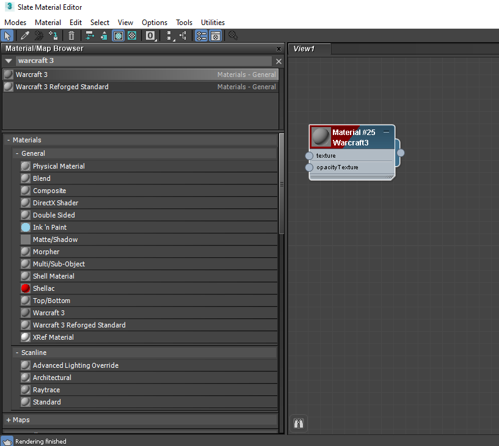Toggle the Parameter Editor panel button
This screenshot has width=499, height=446.
tap(216, 35)
